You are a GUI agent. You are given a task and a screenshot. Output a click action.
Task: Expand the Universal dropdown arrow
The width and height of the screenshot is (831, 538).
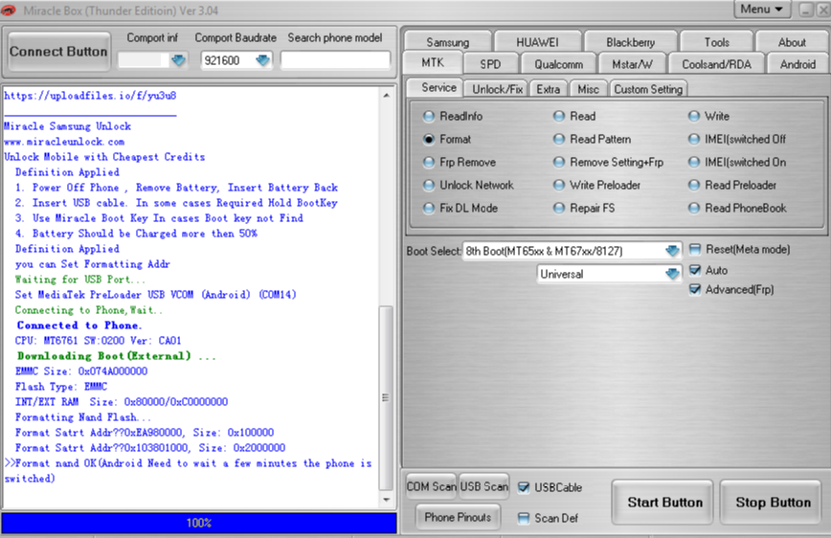click(x=672, y=274)
